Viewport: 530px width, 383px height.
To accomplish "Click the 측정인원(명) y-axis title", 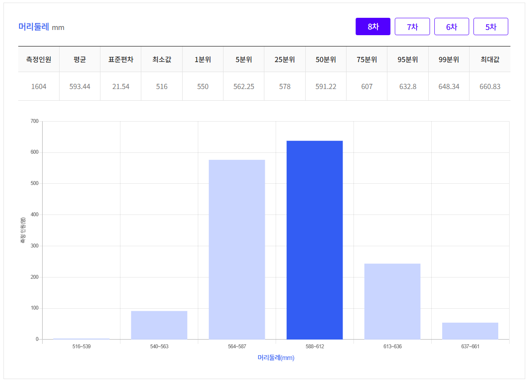I will coord(23,230).
